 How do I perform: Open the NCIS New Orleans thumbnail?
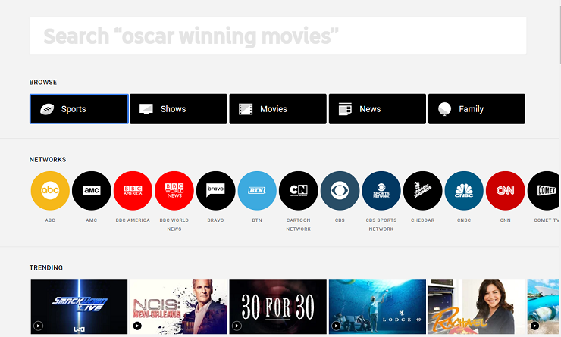tap(178, 307)
